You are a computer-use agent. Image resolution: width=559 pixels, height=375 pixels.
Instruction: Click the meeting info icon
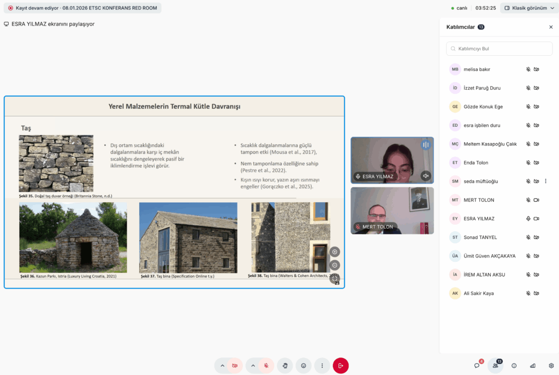[x=514, y=366]
